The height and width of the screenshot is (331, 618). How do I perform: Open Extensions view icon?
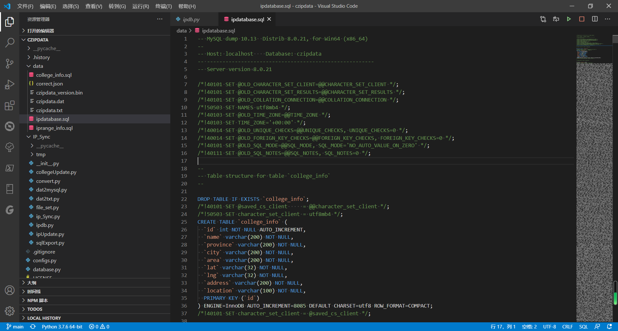pyautogui.click(x=10, y=105)
